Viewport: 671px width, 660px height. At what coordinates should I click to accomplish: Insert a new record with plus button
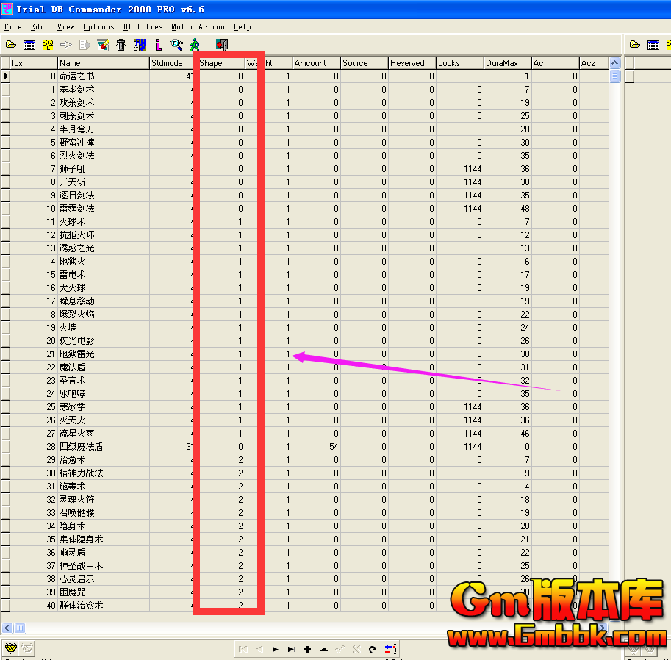(x=307, y=649)
